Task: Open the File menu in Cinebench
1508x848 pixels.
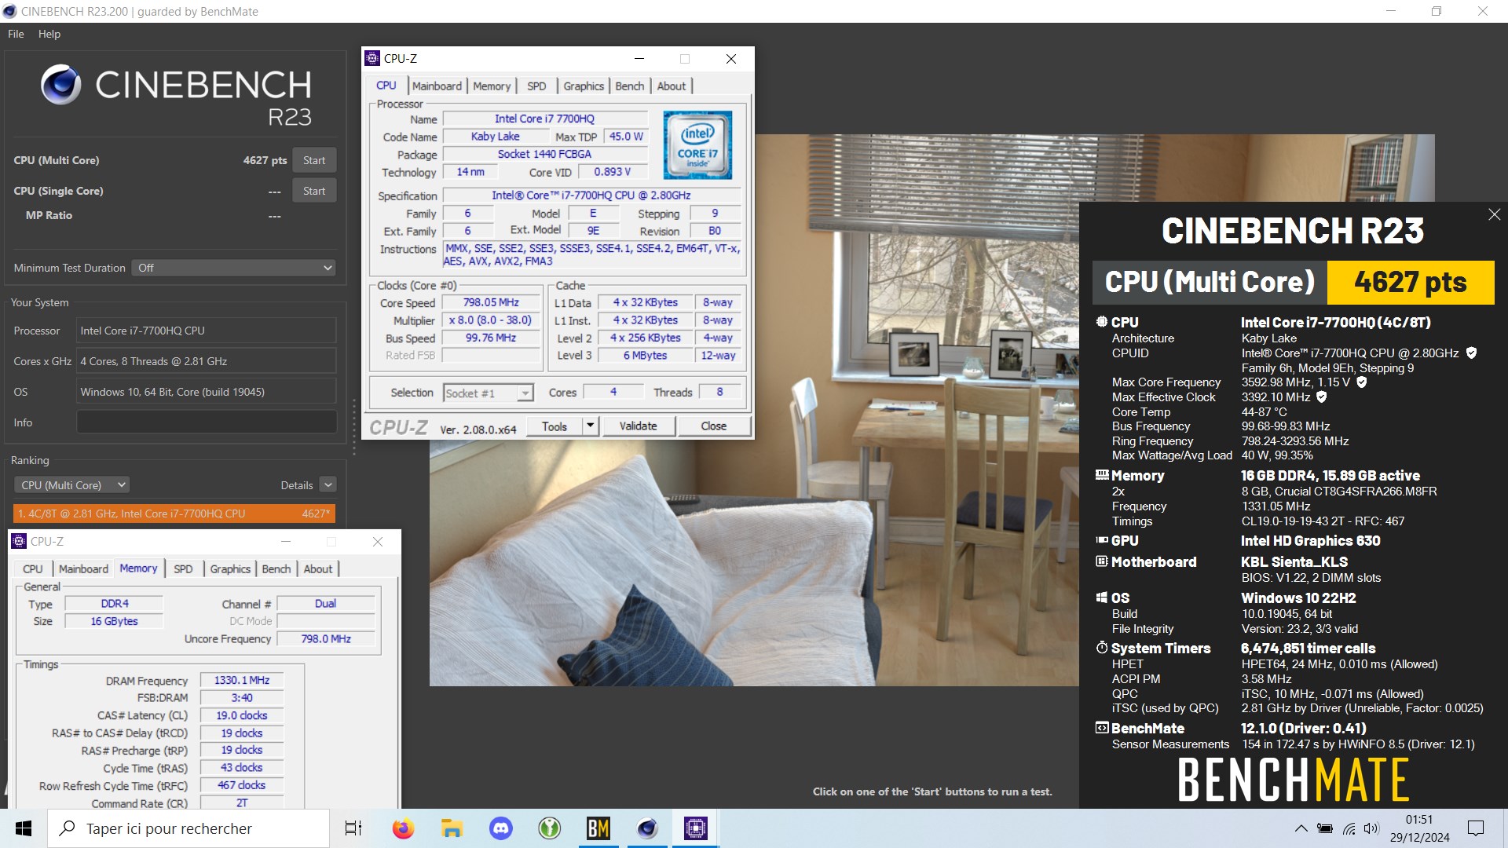Action: coord(16,34)
